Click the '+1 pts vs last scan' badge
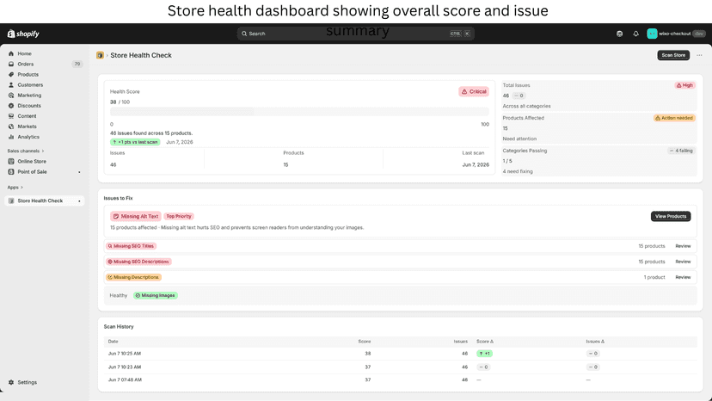Screen dimensions: 712x401 (x=135, y=142)
